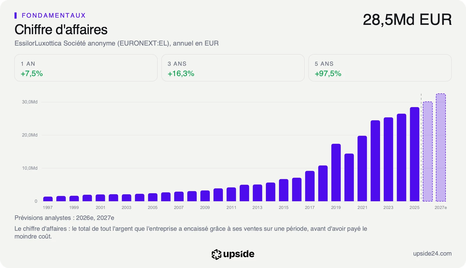This screenshot has width=466, height=268.
Task: Click the 2026e forecast bar
Action: coord(428,151)
